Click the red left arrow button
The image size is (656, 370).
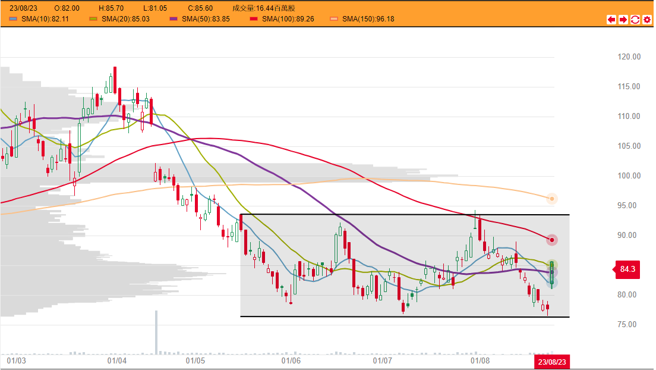[611, 20]
